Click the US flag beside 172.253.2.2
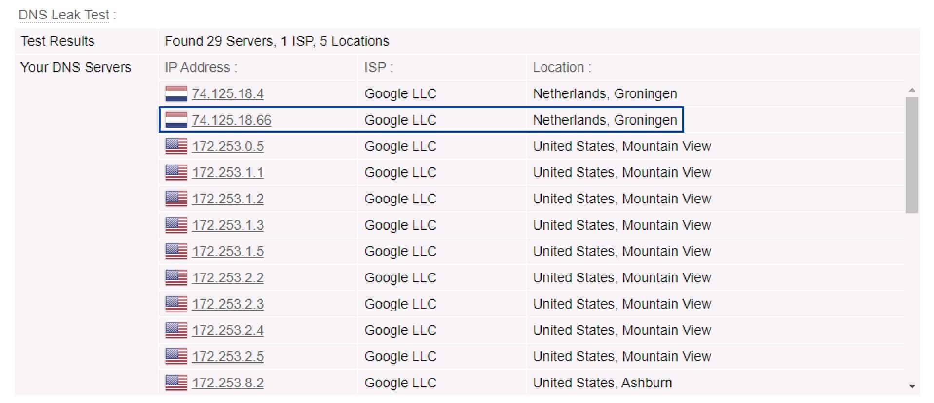 click(x=176, y=277)
